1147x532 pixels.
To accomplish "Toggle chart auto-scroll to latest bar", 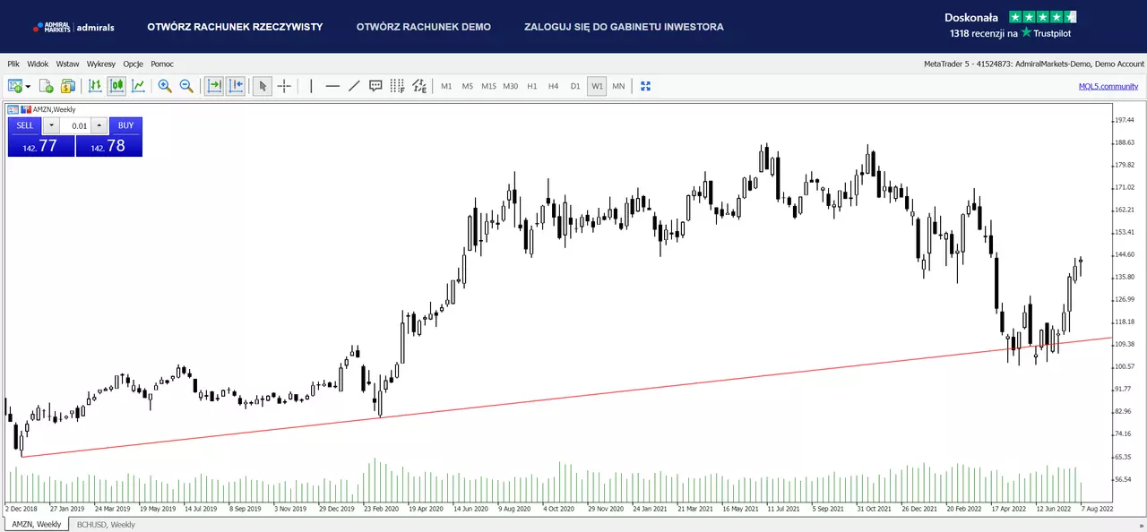I will [x=214, y=86].
